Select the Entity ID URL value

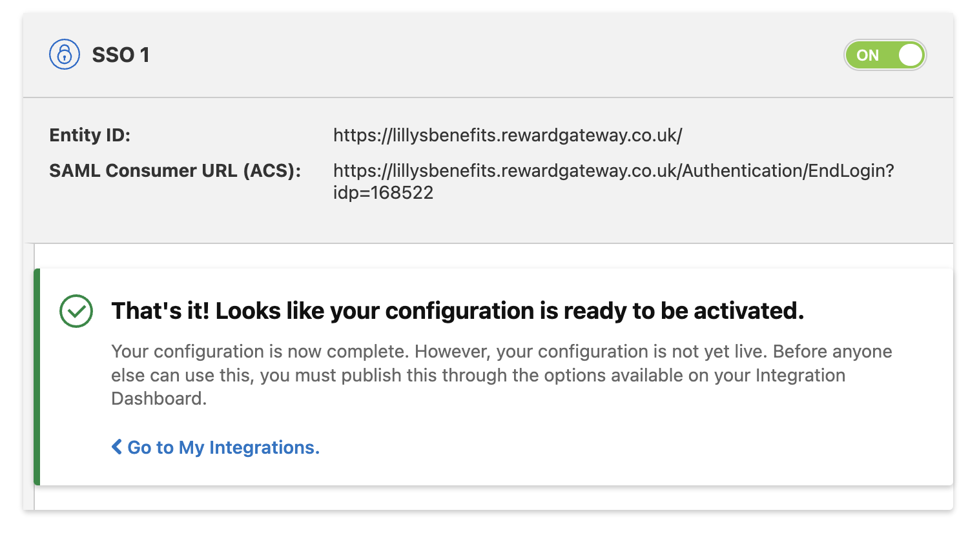coord(508,135)
